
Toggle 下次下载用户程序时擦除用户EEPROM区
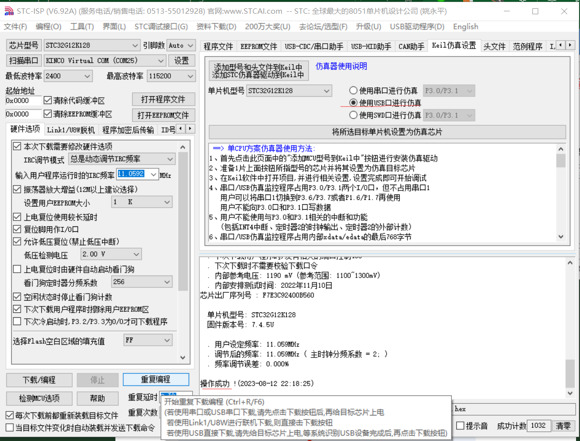17,309
